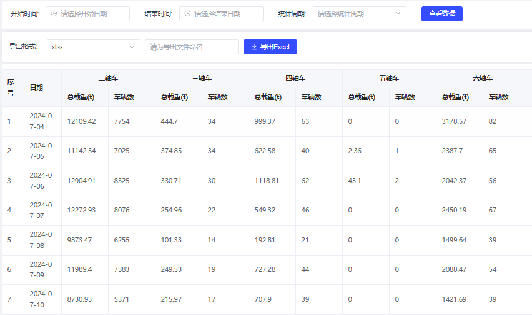
Task: Click the download icon on export button
Action: (254, 47)
